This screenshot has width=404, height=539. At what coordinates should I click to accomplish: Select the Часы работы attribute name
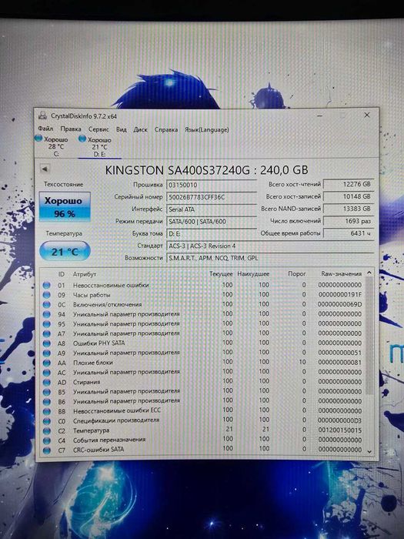pos(92,295)
